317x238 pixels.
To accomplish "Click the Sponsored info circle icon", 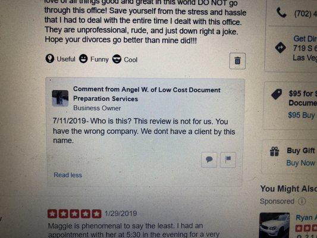I will coord(302,201).
